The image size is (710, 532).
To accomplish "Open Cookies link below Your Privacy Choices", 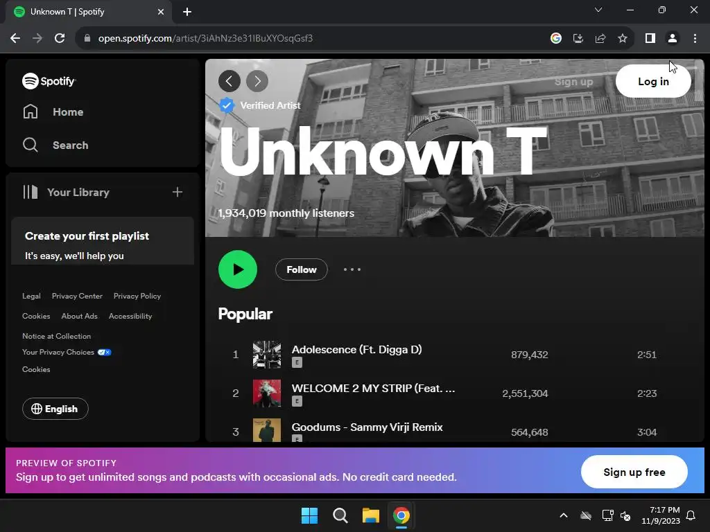I will [36, 370].
